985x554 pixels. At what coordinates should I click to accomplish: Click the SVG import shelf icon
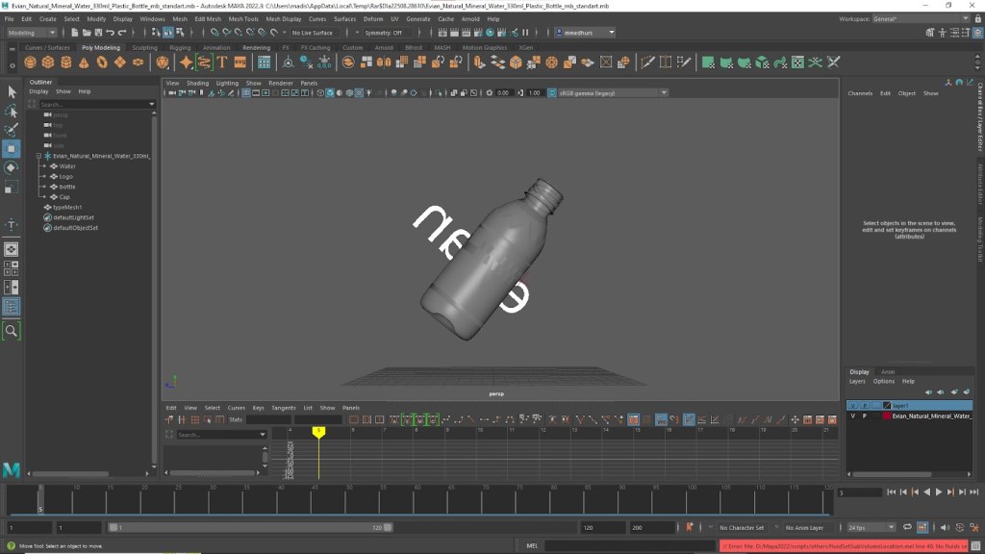240,63
